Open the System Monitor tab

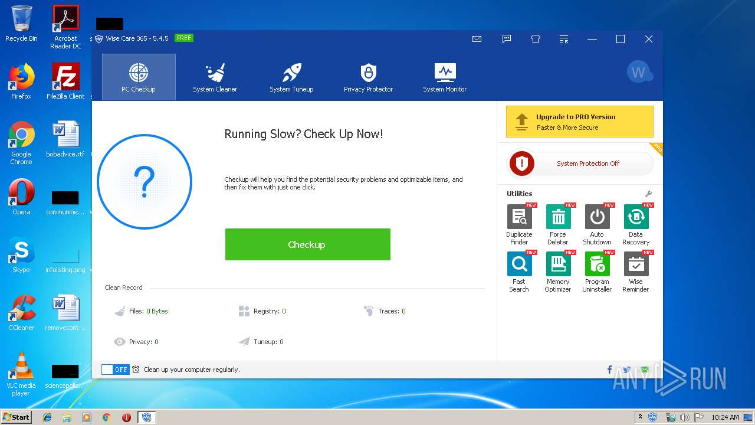[445, 77]
